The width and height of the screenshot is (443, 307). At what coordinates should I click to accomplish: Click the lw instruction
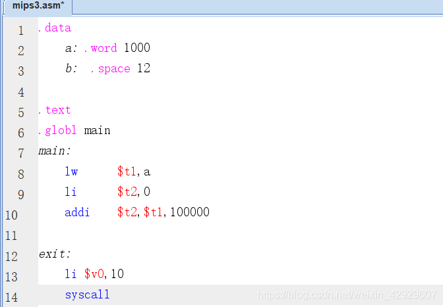click(71, 172)
